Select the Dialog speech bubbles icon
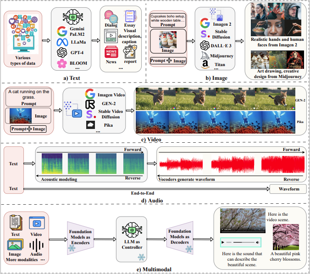Viewport: 310px width, 274px height. (x=111, y=17)
